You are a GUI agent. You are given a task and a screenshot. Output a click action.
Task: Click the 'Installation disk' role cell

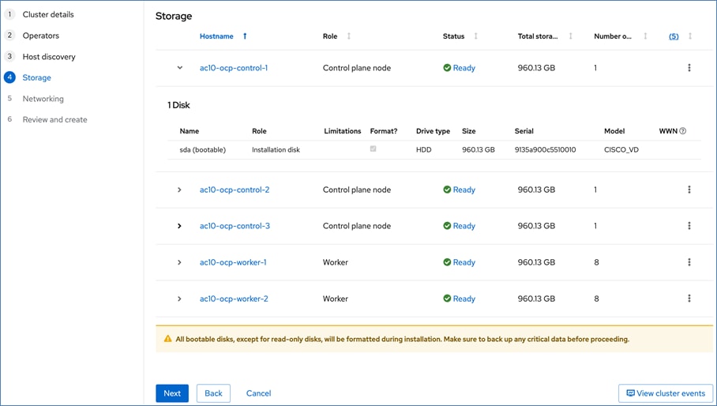click(276, 149)
